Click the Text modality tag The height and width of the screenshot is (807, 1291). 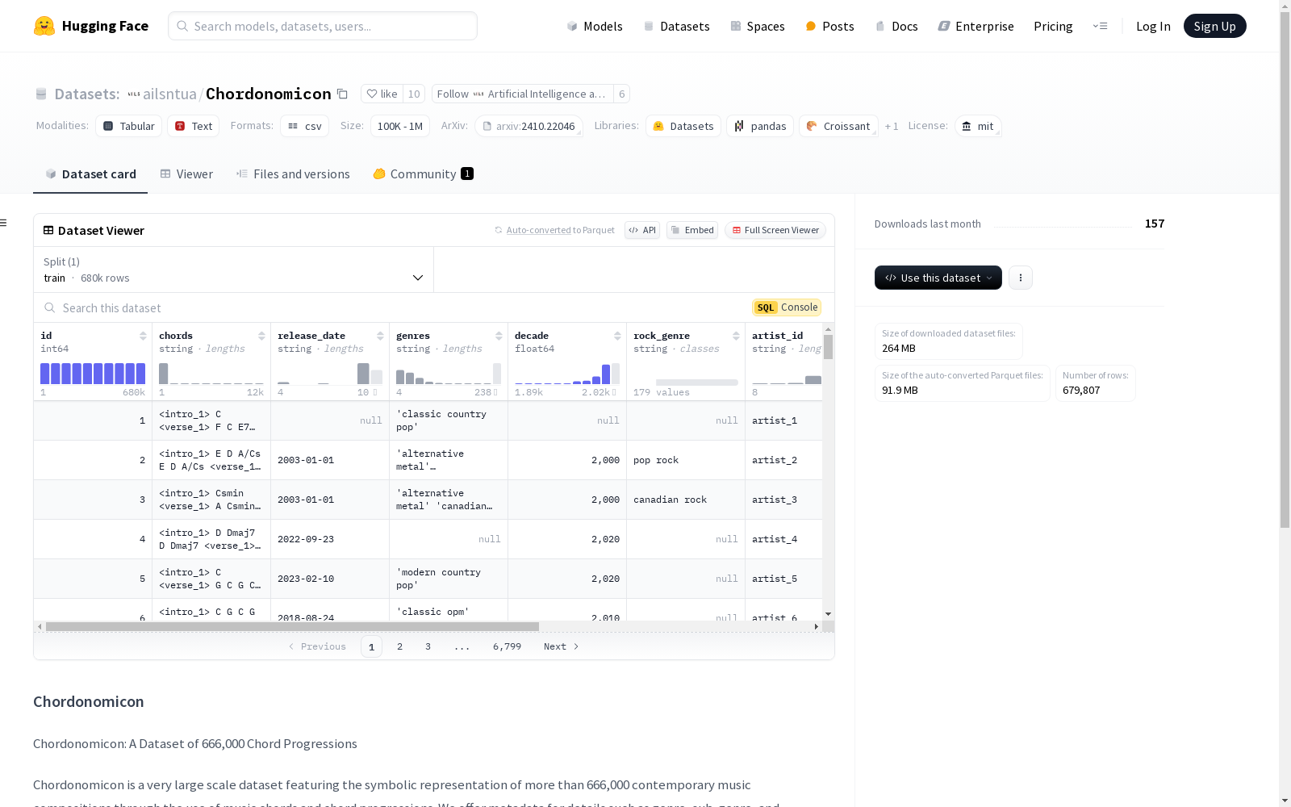point(194,126)
